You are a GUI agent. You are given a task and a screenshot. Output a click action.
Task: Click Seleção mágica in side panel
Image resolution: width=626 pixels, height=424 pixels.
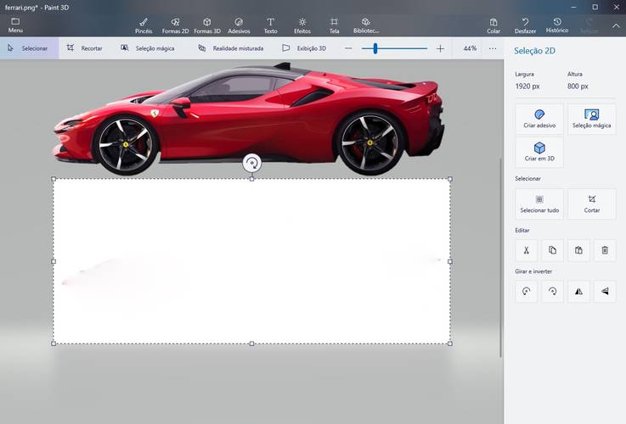(x=592, y=120)
